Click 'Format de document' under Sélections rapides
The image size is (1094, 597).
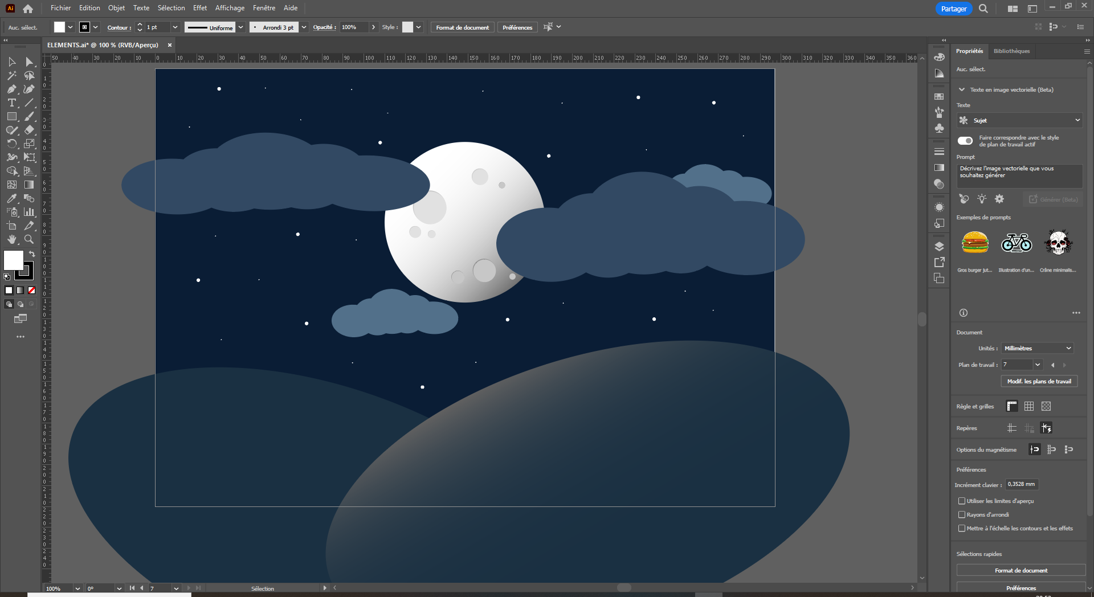(1021, 570)
